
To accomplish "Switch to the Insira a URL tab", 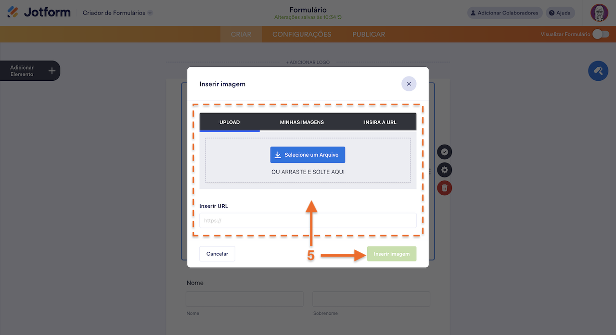I will click(x=380, y=122).
